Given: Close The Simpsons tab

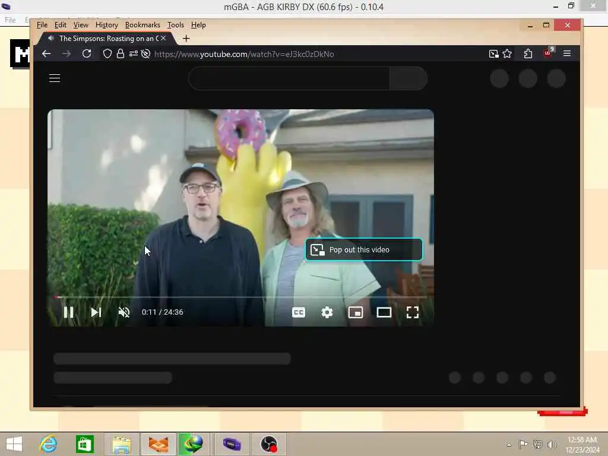Looking at the screenshot, I should tap(163, 38).
